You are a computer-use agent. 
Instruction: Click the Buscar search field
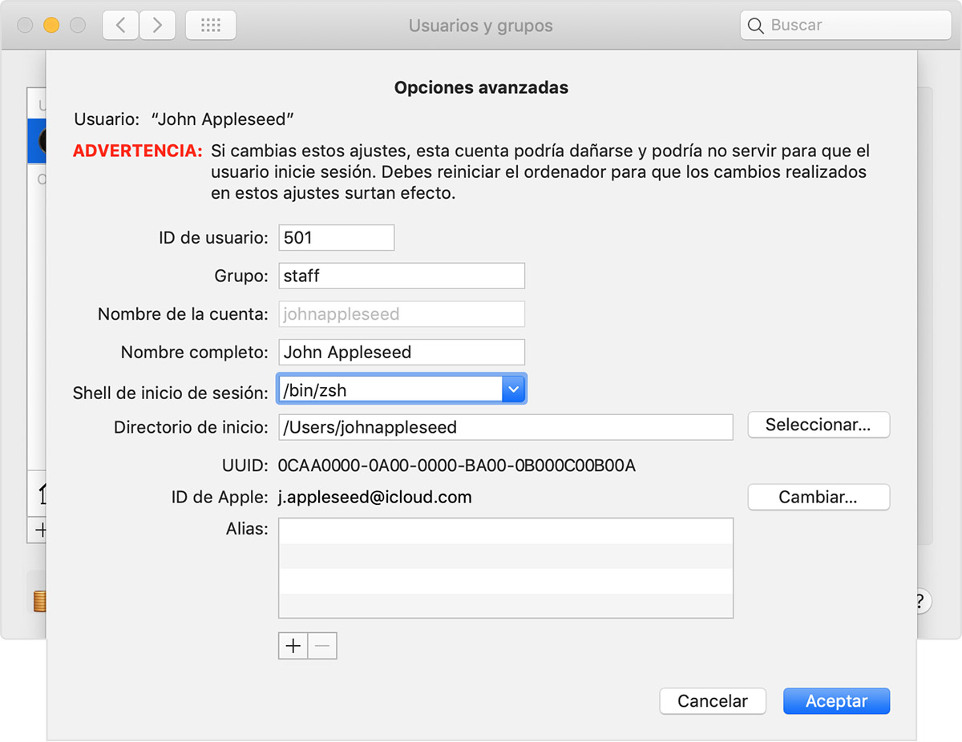[x=846, y=26]
